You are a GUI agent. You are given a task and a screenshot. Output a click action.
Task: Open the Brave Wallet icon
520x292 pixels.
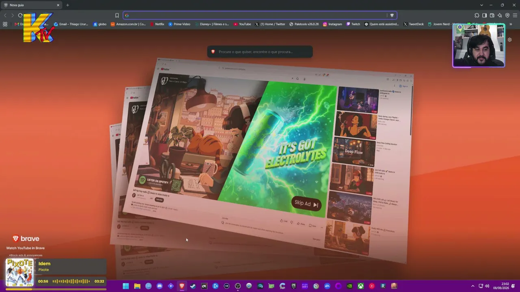coord(492,15)
